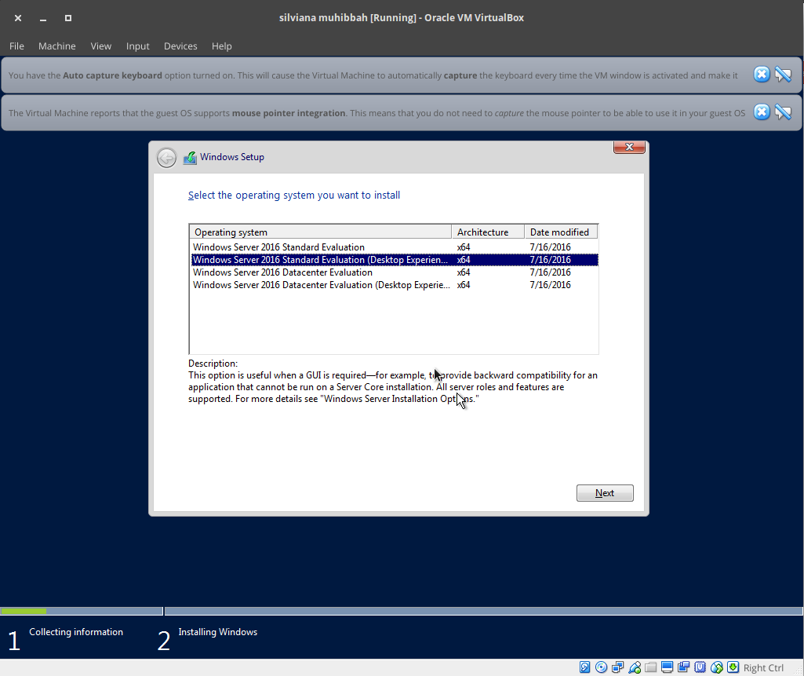Toggle the keyboard capture indicator icon
804x676 pixels.
(733, 667)
